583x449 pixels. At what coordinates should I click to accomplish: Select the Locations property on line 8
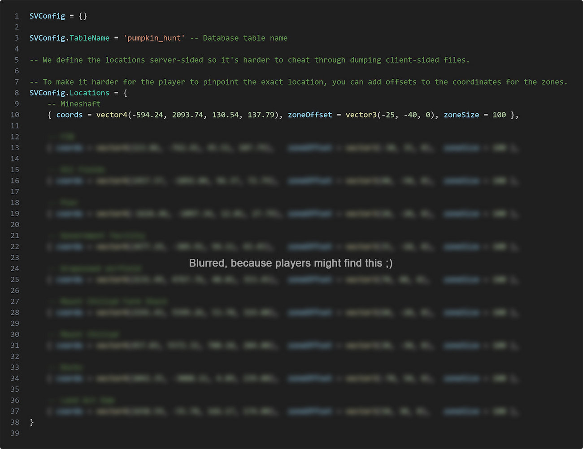tap(89, 93)
